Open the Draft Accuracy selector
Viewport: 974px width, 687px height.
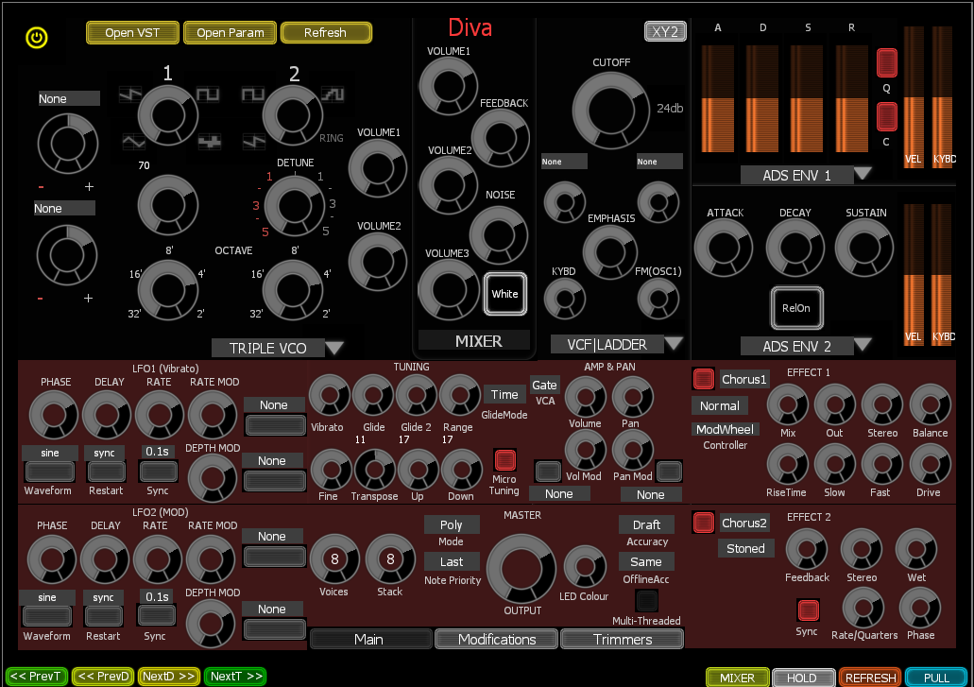pos(646,524)
